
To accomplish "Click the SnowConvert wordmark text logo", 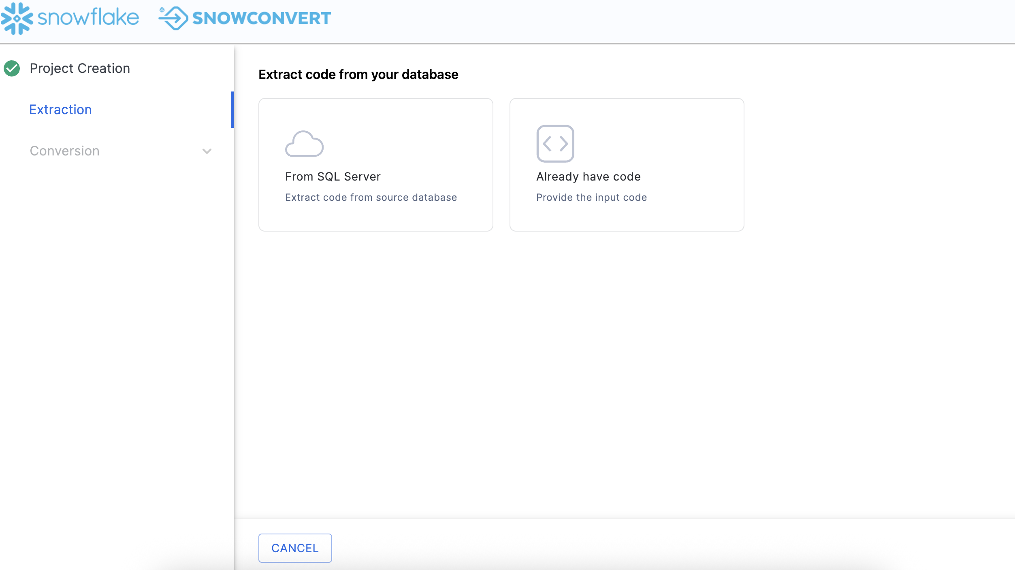I will click(261, 18).
